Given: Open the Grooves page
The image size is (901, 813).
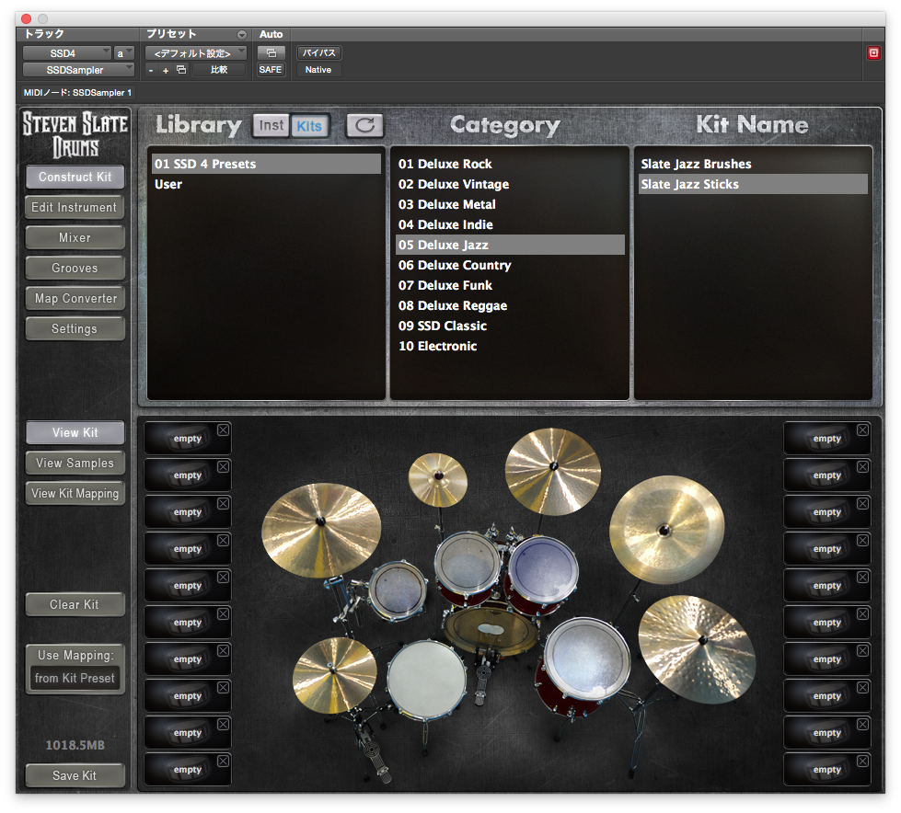Looking at the screenshot, I should pyautogui.click(x=75, y=269).
